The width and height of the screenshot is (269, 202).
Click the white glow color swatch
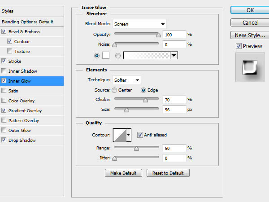click(x=106, y=56)
